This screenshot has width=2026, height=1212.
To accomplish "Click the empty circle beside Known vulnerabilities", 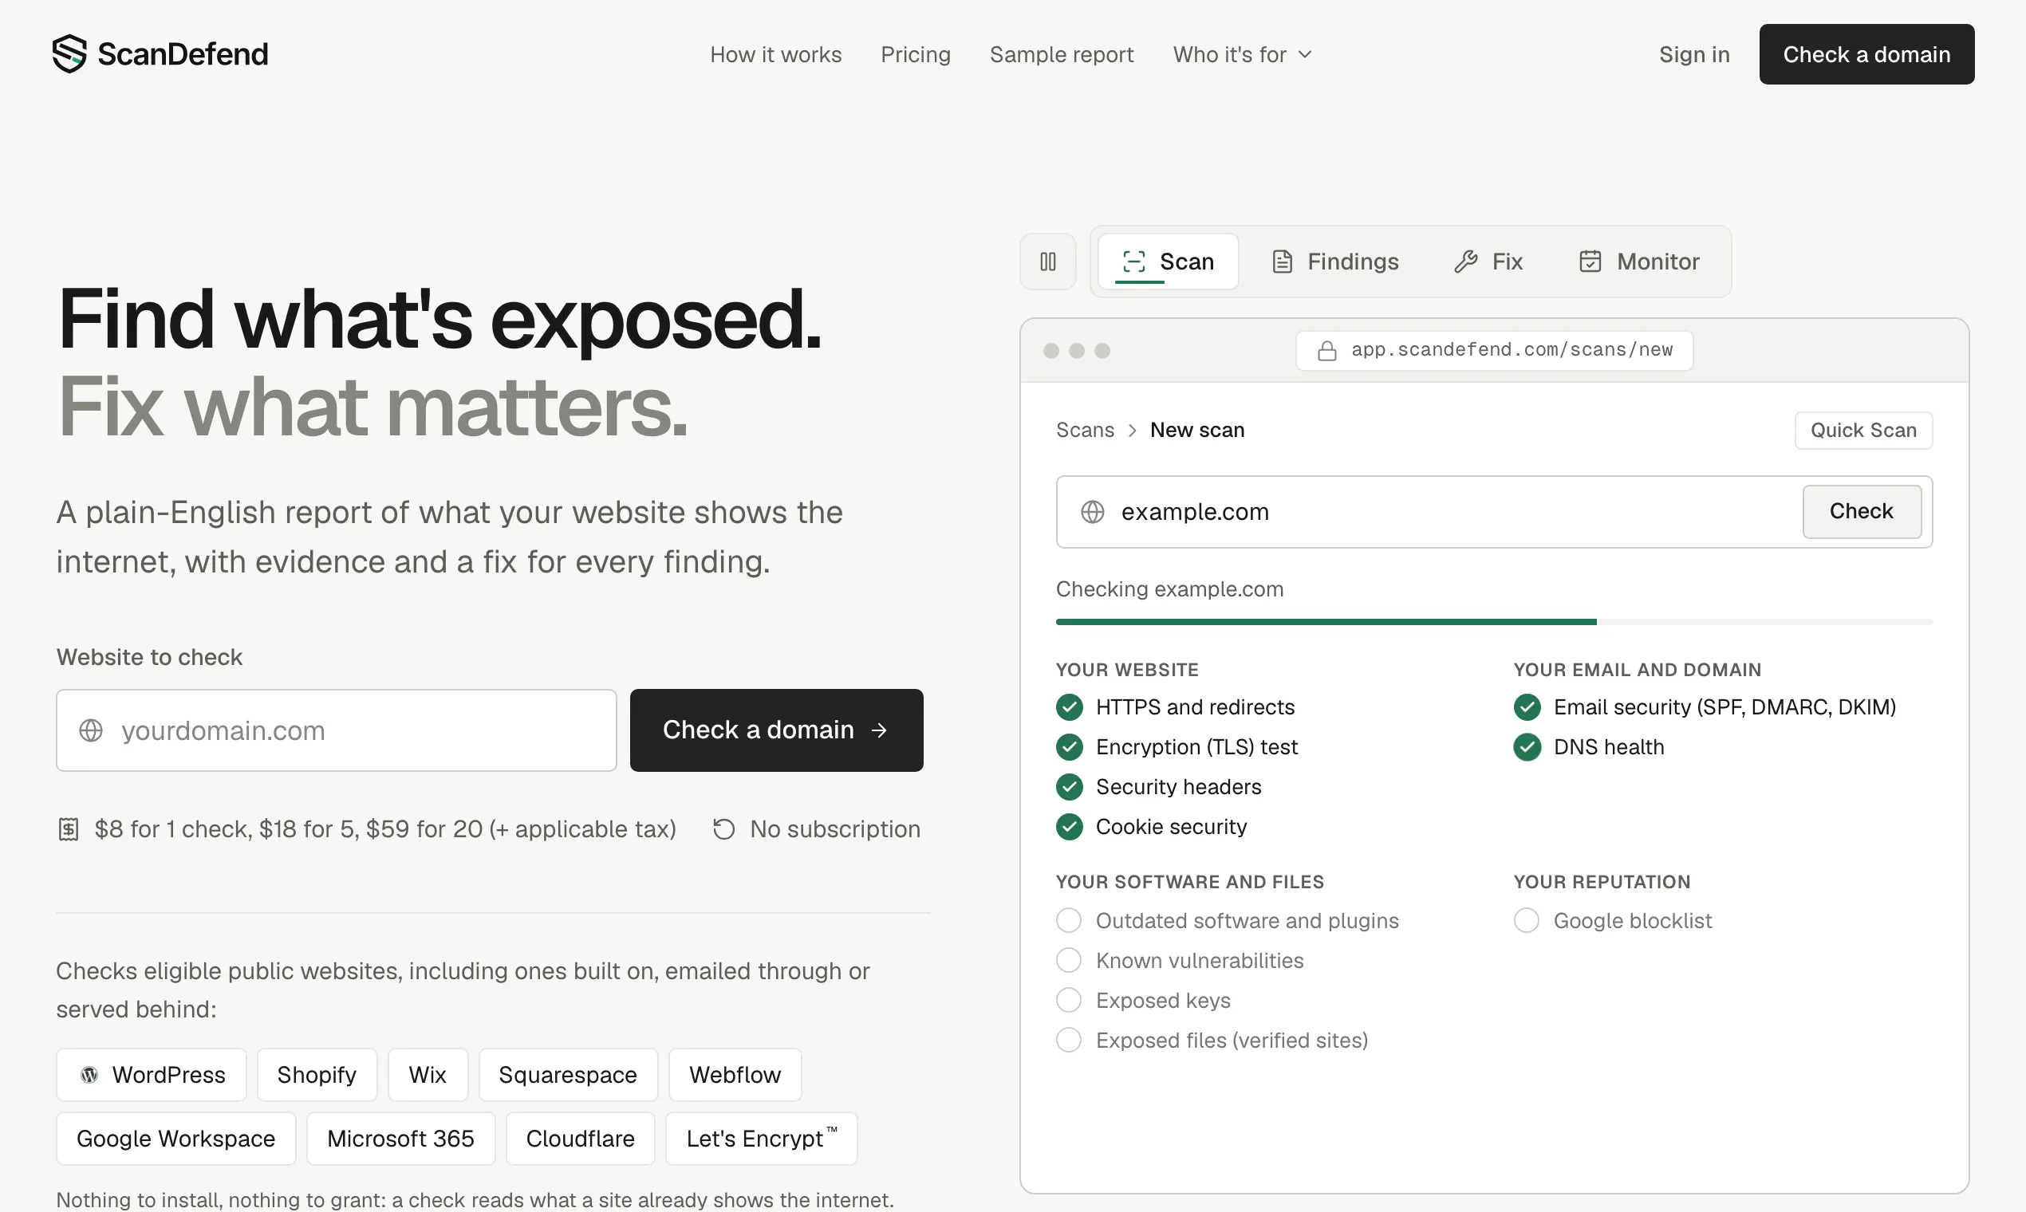I will pyautogui.click(x=1069, y=961).
